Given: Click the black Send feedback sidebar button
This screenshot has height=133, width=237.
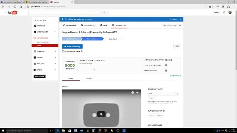Looking at the screenshot, I should [x=40, y=76].
